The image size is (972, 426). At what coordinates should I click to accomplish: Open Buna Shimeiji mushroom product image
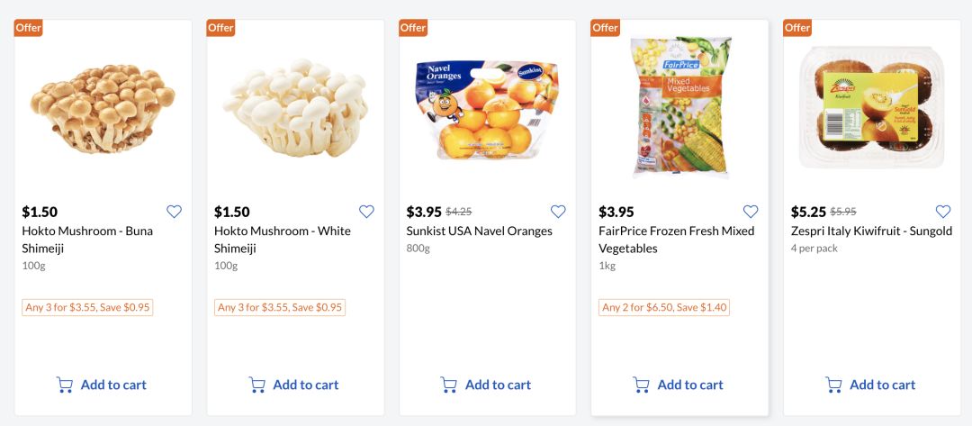pos(103,108)
